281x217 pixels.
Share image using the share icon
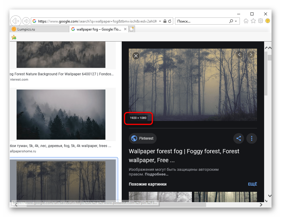pyautogui.click(x=239, y=138)
